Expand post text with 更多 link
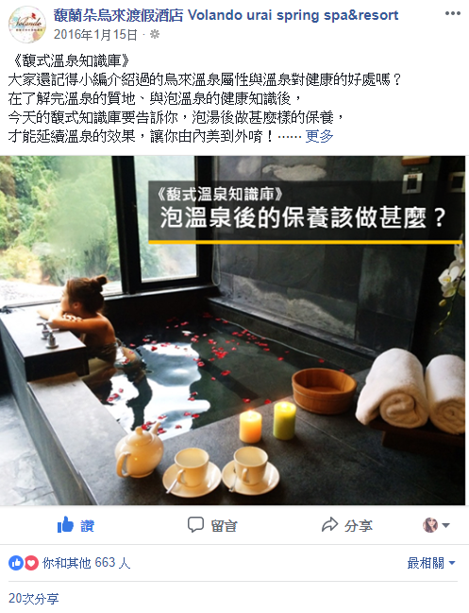469x613 pixels. pyautogui.click(x=319, y=136)
